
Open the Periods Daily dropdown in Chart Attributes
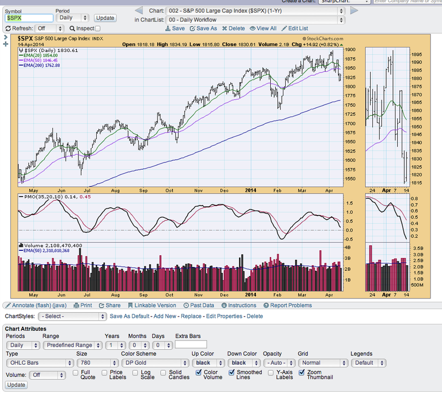tap(23, 345)
